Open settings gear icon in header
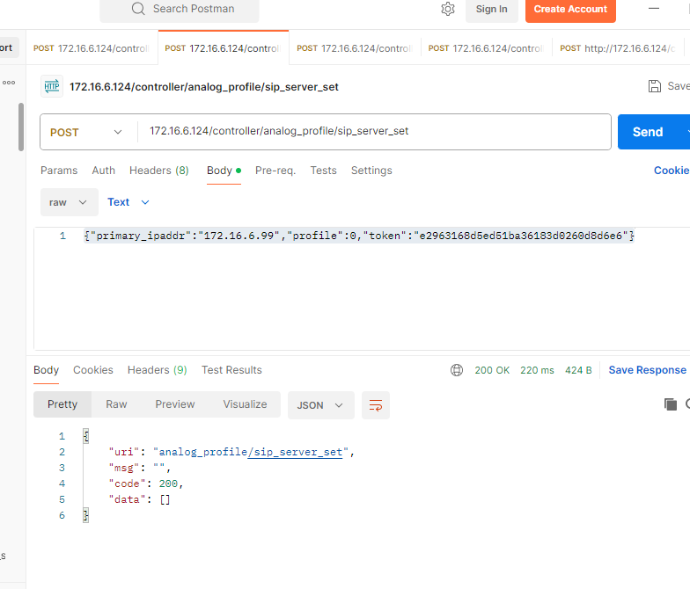Viewport: 690px width, 589px height. click(x=447, y=9)
